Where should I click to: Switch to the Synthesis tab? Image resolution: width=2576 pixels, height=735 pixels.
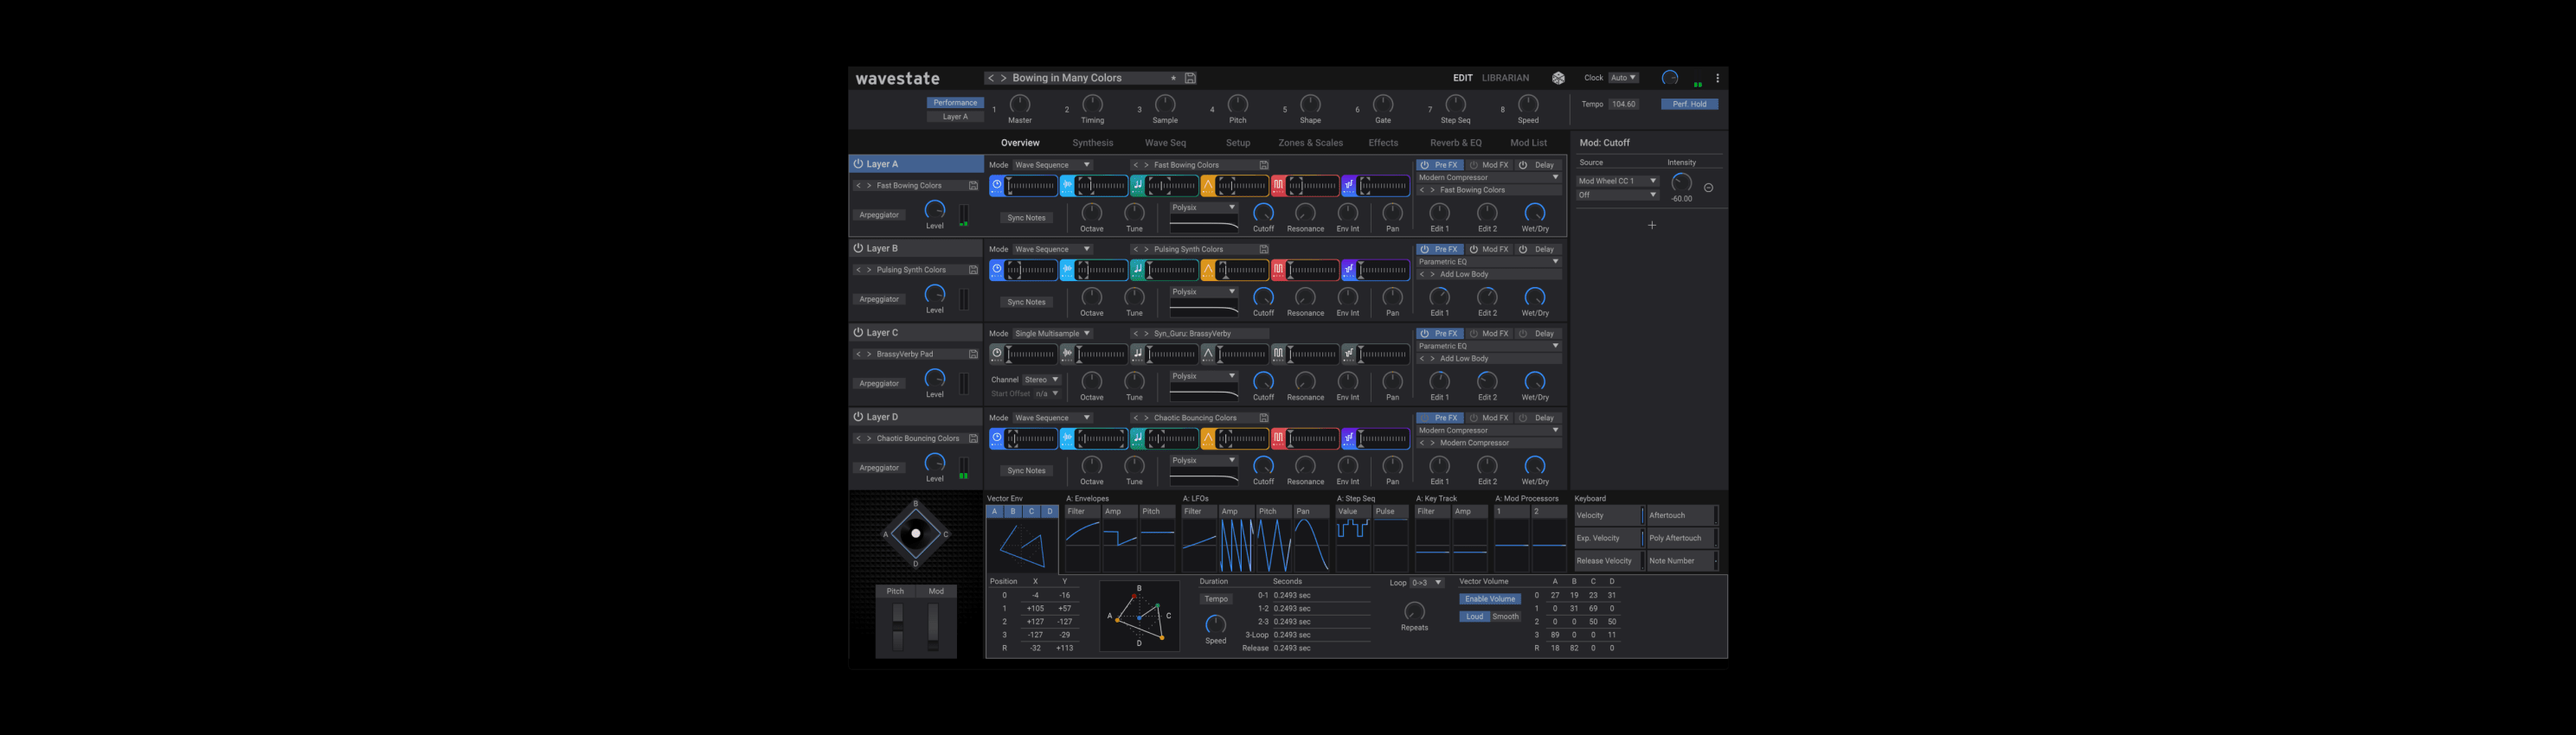[x=1093, y=143]
